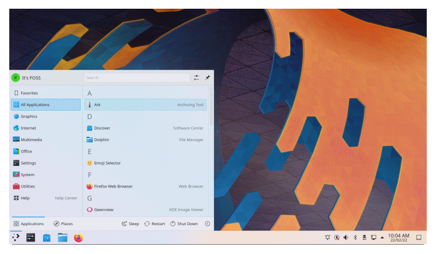Open the launcher configure settings icon
This screenshot has height=254, width=436.
click(196, 78)
